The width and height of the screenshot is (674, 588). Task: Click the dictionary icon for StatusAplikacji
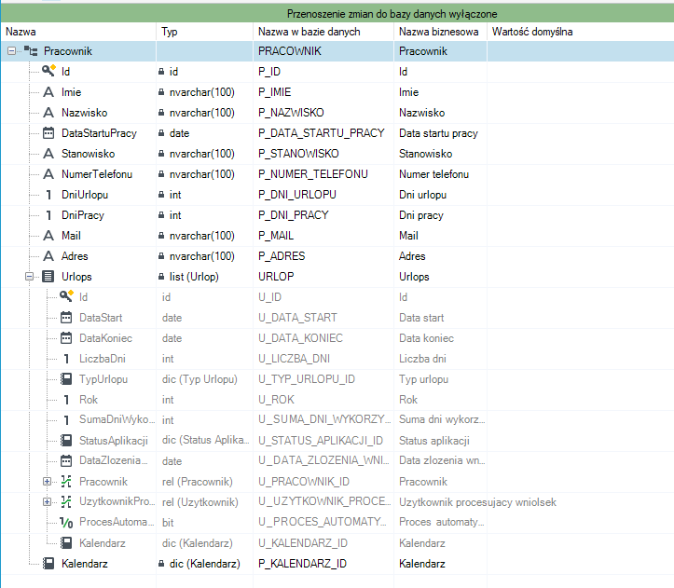pyautogui.click(x=66, y=440)
